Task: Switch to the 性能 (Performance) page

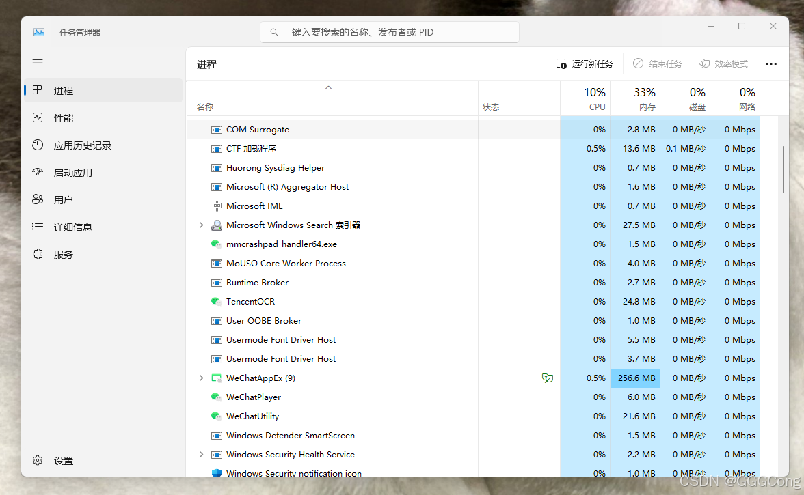Action: (x=103, y=117)
